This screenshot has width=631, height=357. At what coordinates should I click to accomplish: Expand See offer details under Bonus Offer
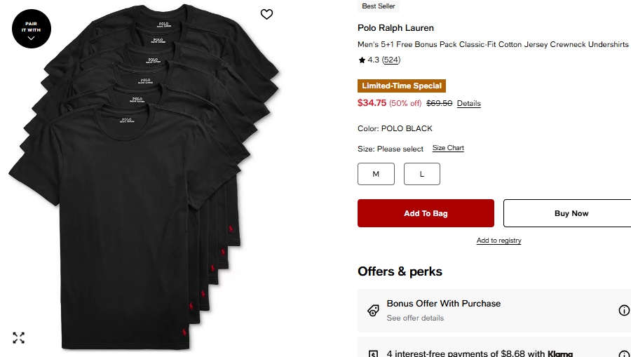tap(415, 318)
